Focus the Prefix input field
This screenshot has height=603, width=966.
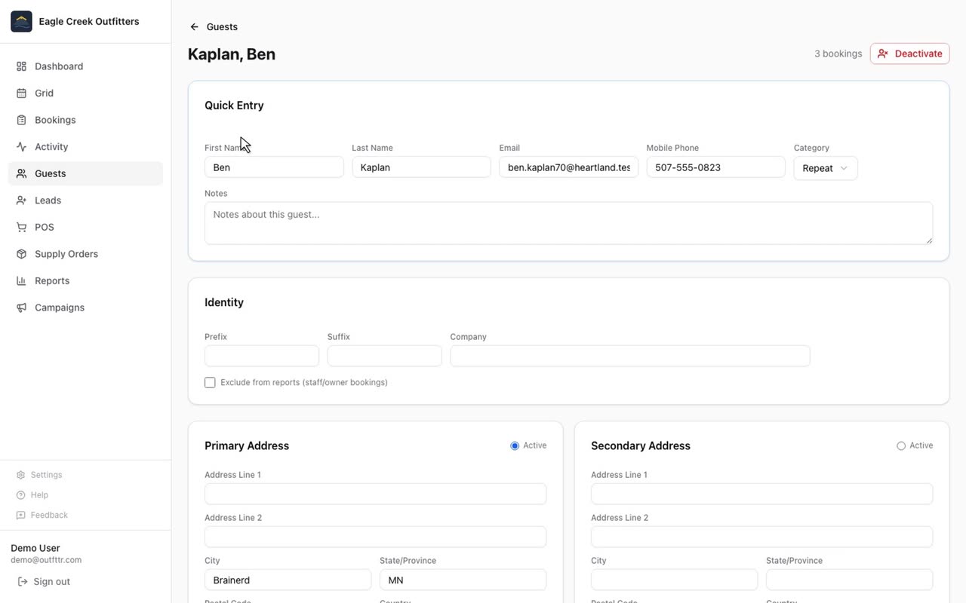click(x=262, y=356)
